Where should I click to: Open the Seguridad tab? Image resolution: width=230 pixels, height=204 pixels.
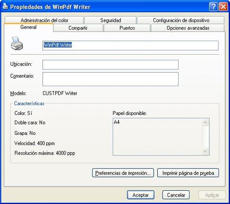point(111,20)
